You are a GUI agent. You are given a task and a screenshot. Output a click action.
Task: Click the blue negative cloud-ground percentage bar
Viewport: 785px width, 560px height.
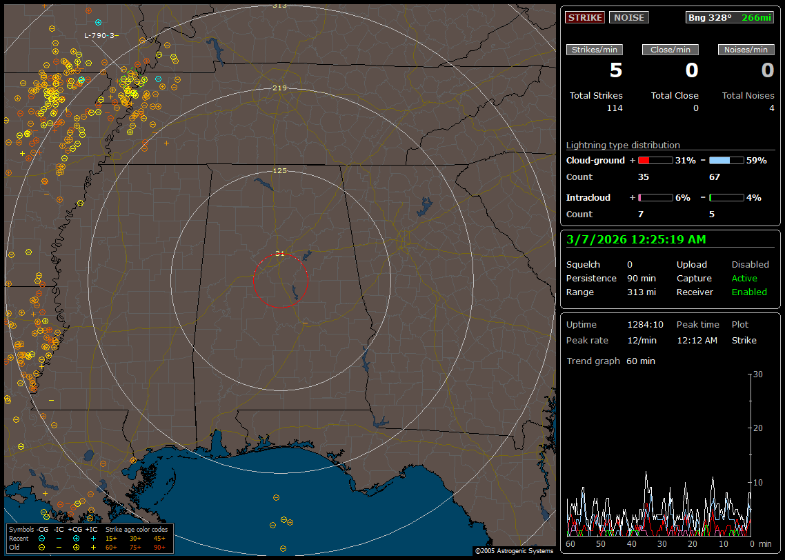point(726,160)
